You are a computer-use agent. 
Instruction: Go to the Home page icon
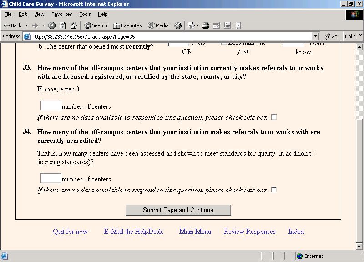click(x=74, y=25)
